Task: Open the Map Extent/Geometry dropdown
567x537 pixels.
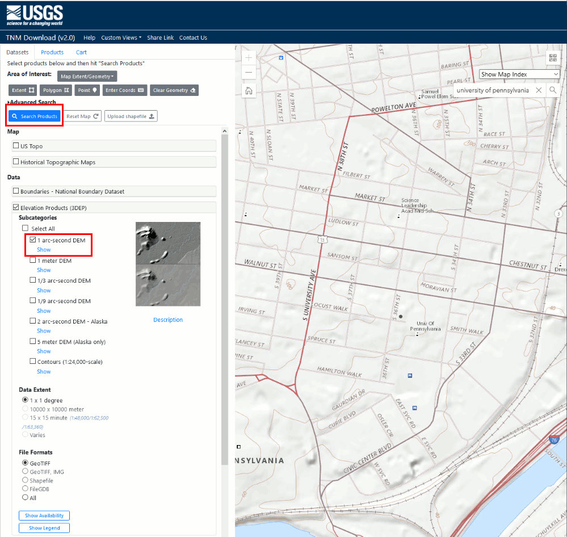Action: point(87,76)
